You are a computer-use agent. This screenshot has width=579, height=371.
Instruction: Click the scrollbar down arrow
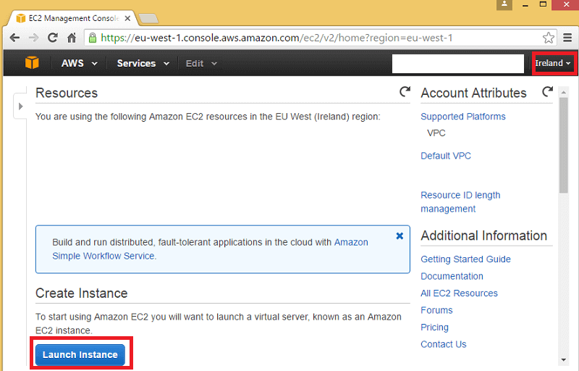(564, 359)
